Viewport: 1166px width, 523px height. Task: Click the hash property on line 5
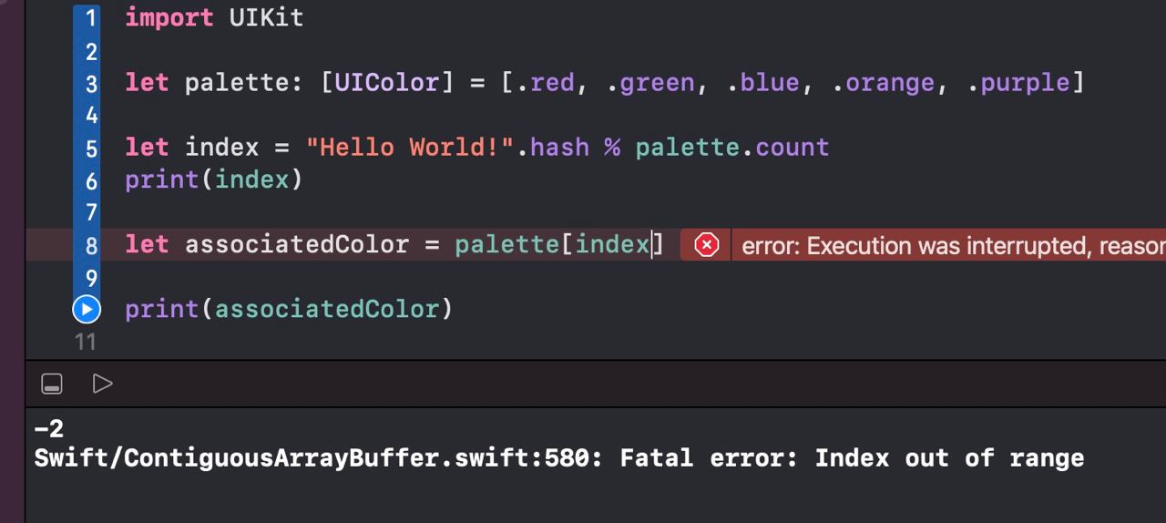tap(559, 148)
